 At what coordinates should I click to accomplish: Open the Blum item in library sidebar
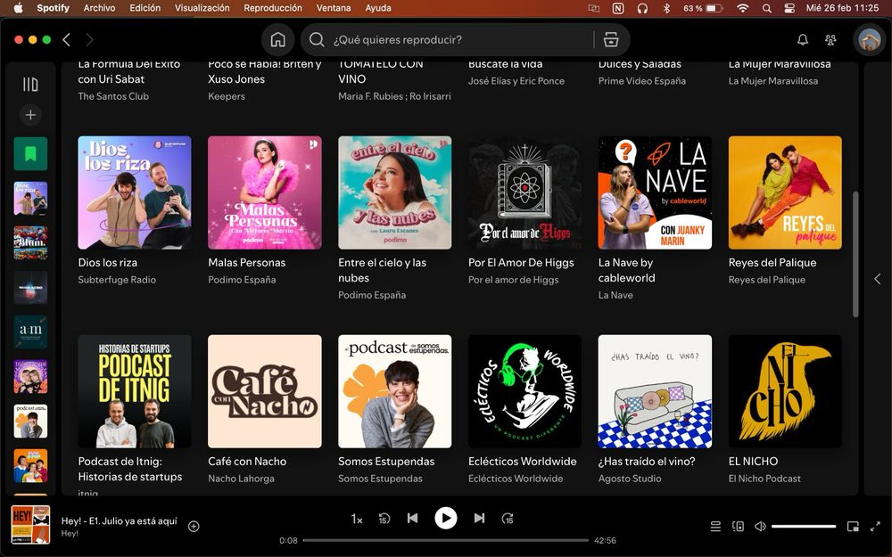(30, 242)
